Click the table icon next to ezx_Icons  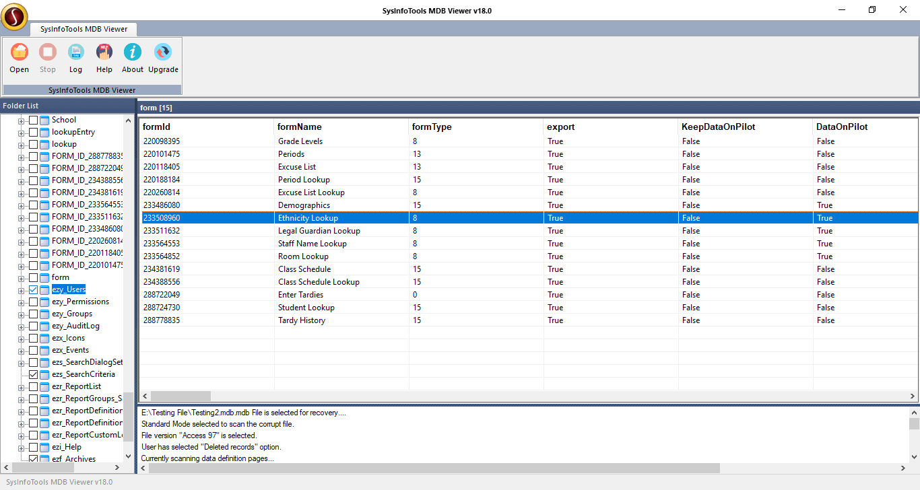pyautogui.click(x=44, y=338)
